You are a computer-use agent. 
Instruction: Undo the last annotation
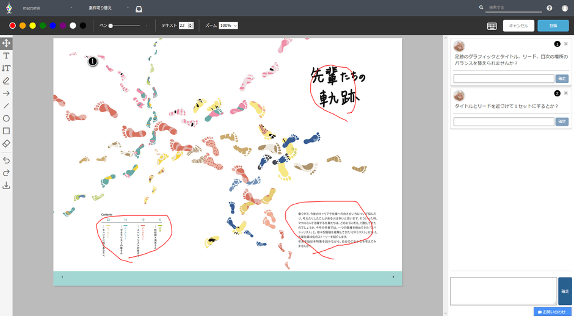click(6, 160)
